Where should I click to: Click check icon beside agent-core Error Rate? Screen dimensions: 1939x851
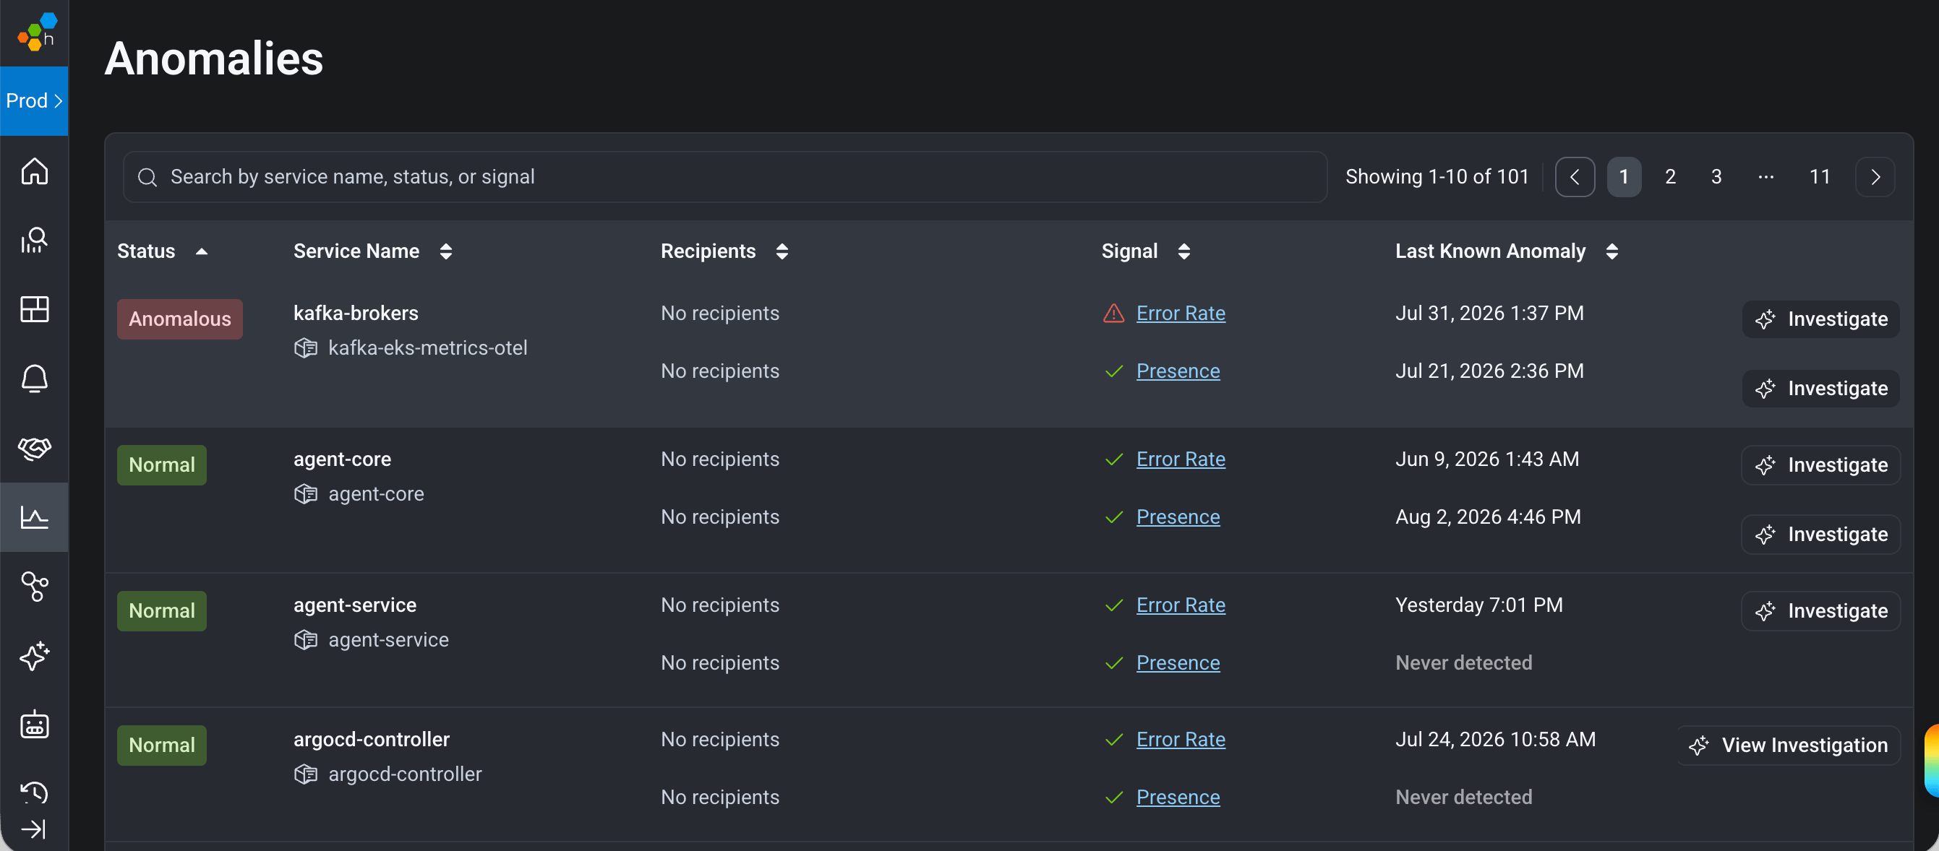click(x=1114, y=459)
